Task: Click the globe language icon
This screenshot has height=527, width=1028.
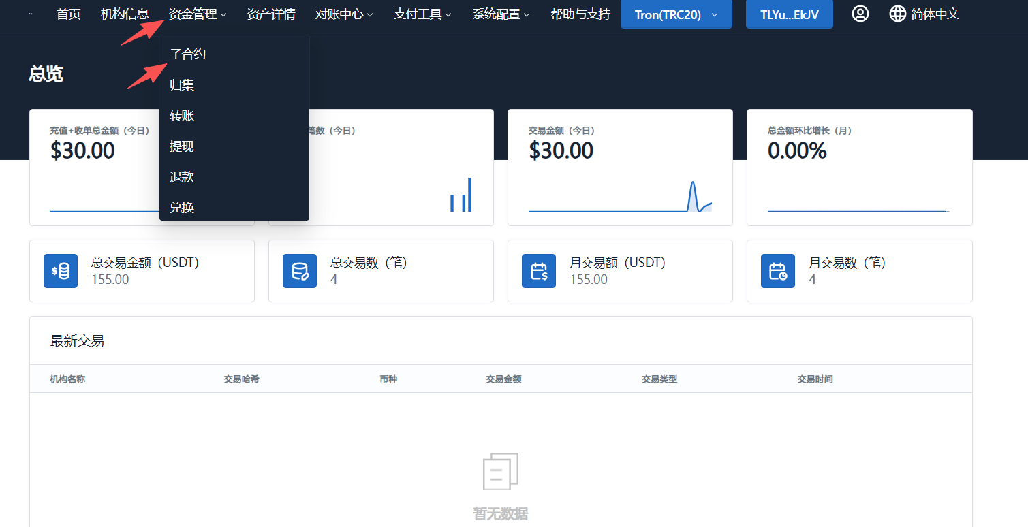Action: pos(898,14)
